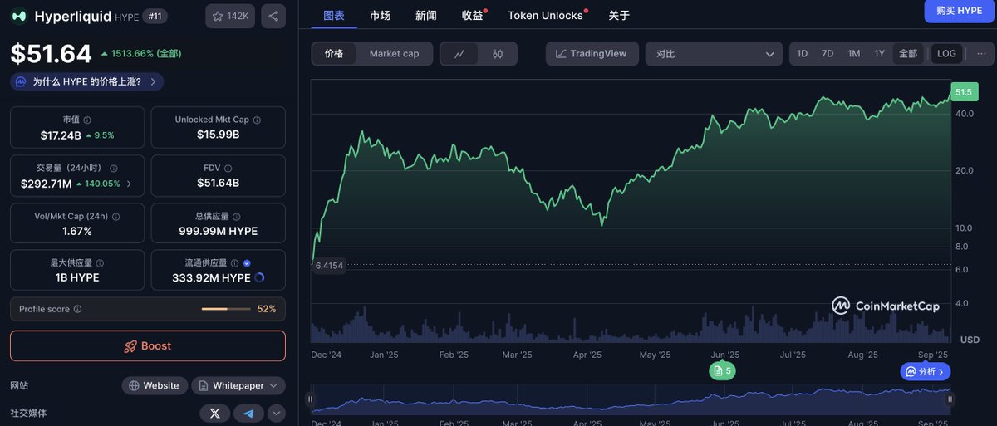The width and height of the screenshot is (997, 426).
Task: Click the #11 rank badge
Action: coord(154,16)
